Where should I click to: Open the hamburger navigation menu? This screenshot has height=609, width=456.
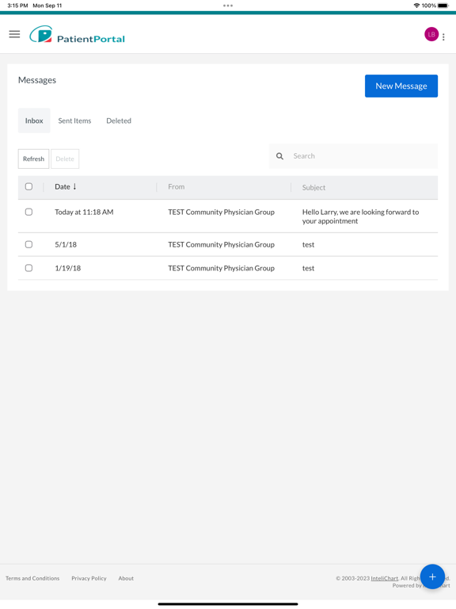click(x=14, y=34)
